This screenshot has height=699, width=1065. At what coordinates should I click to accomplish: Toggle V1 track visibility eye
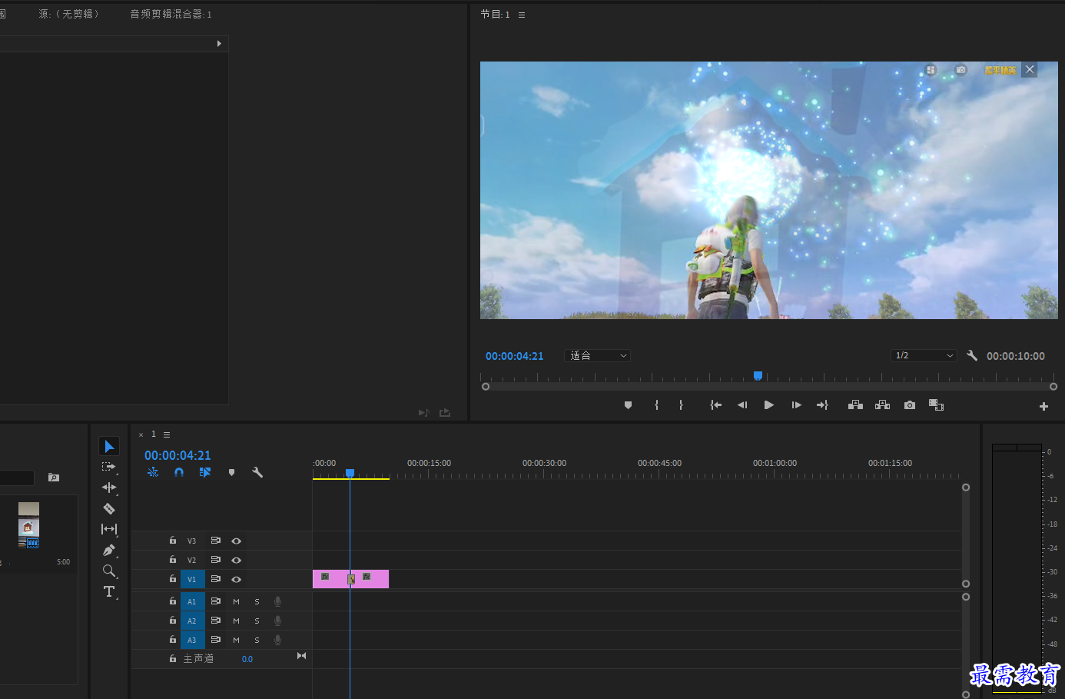coord(237,580)
